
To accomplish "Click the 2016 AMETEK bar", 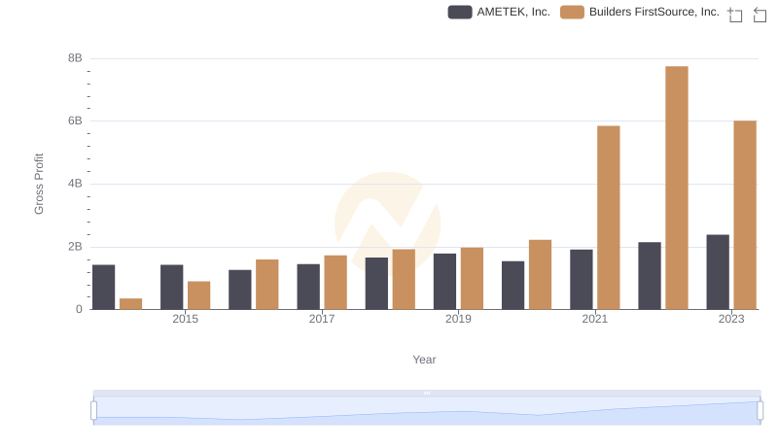I will [x=240, y=290].
